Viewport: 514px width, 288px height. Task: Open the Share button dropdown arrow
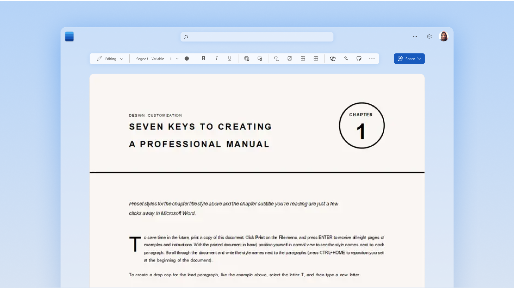pyautogui.click(x=419, y=59)
